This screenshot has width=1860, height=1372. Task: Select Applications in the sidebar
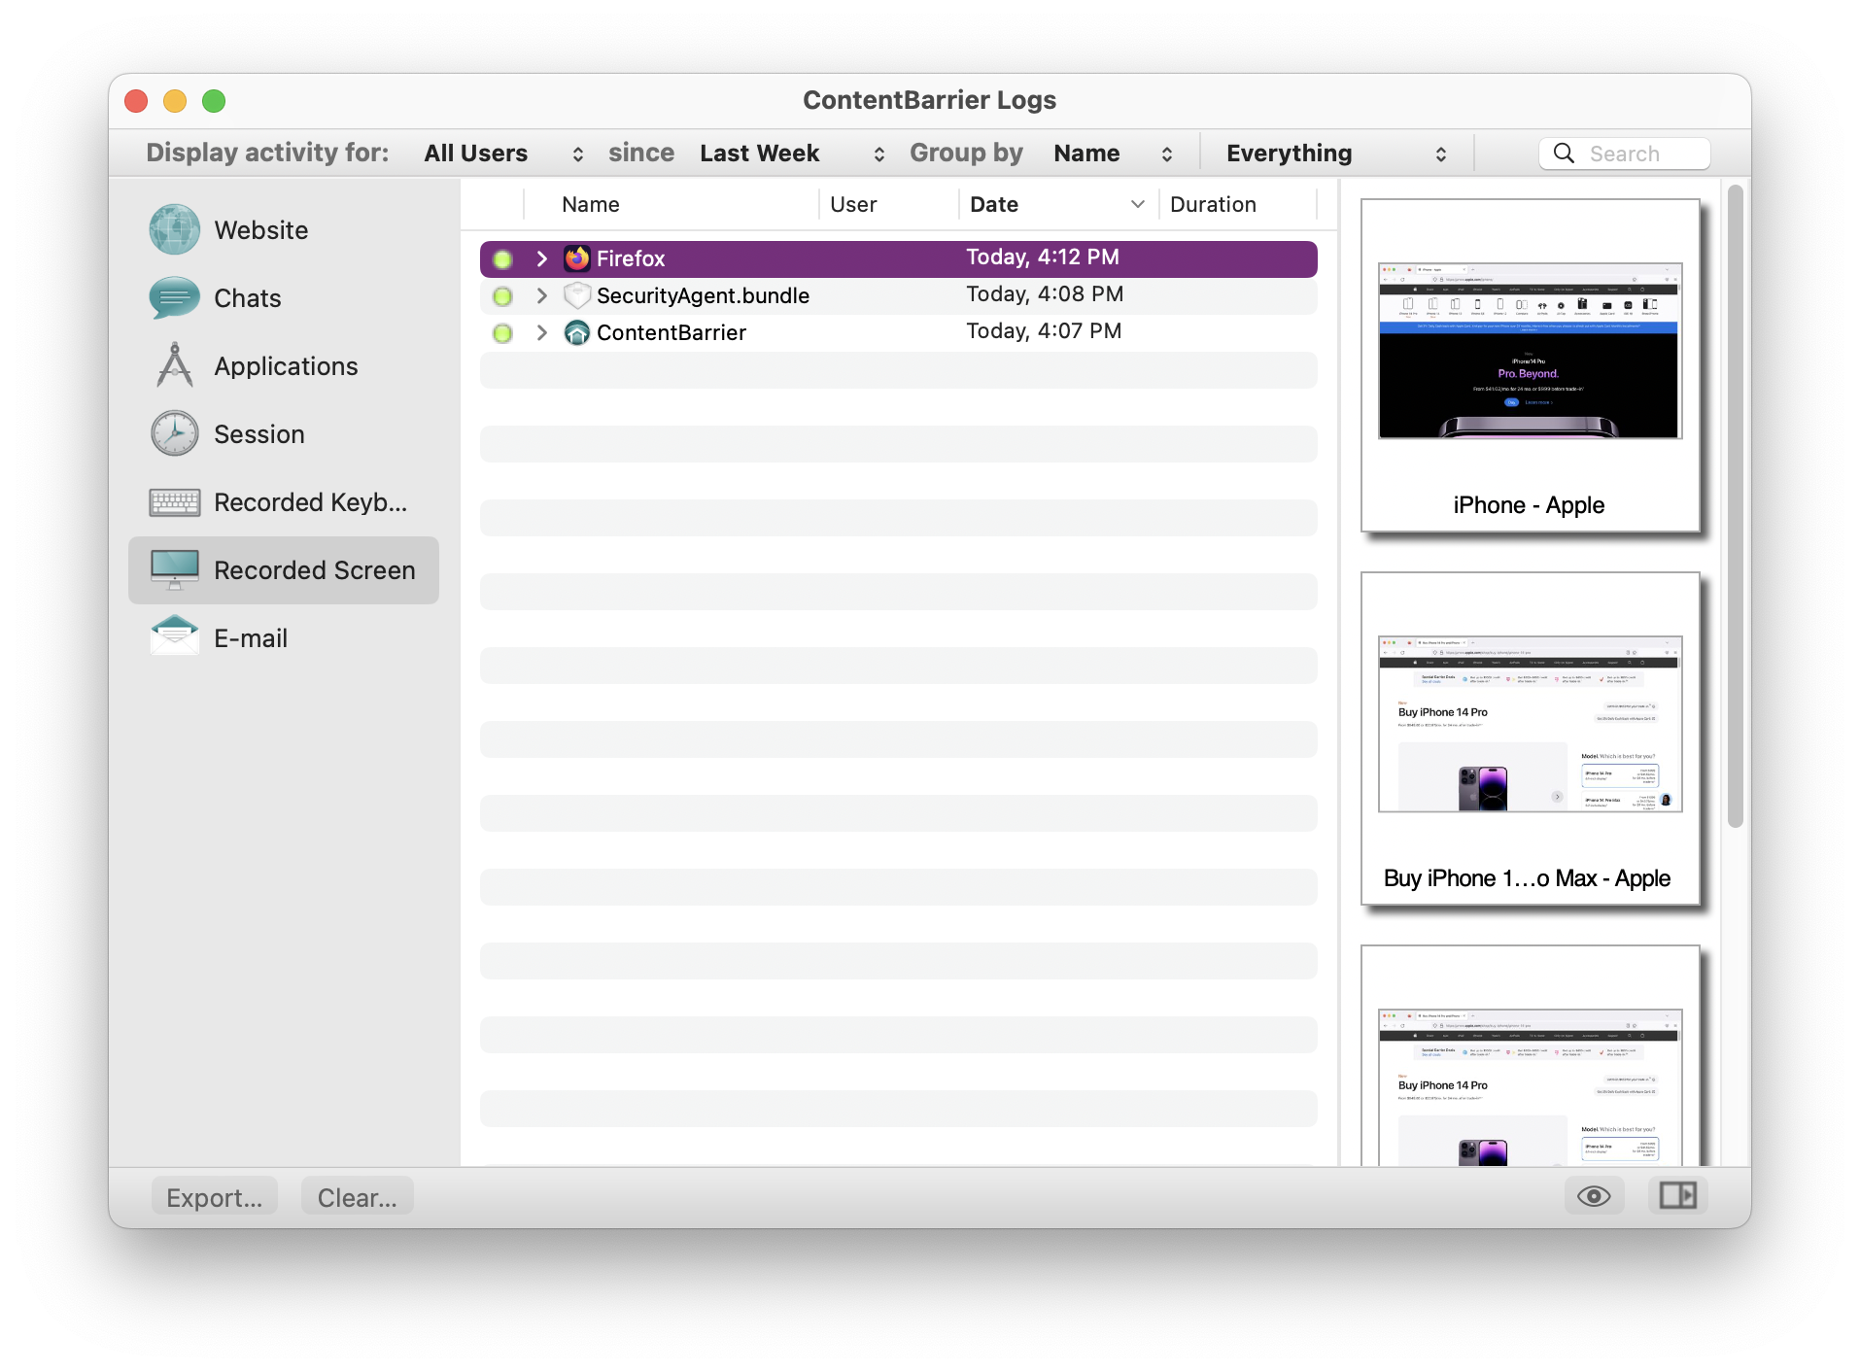[284, 366]
